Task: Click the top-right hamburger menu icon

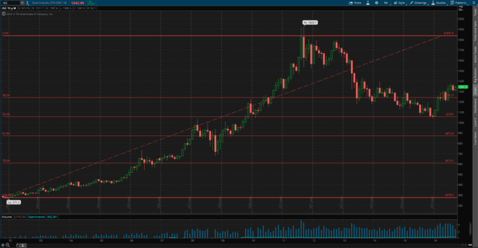Action: point(473,3)
